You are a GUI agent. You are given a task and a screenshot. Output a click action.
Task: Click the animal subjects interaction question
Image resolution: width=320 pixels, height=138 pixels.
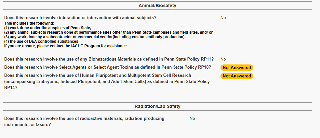coord(80,18)
